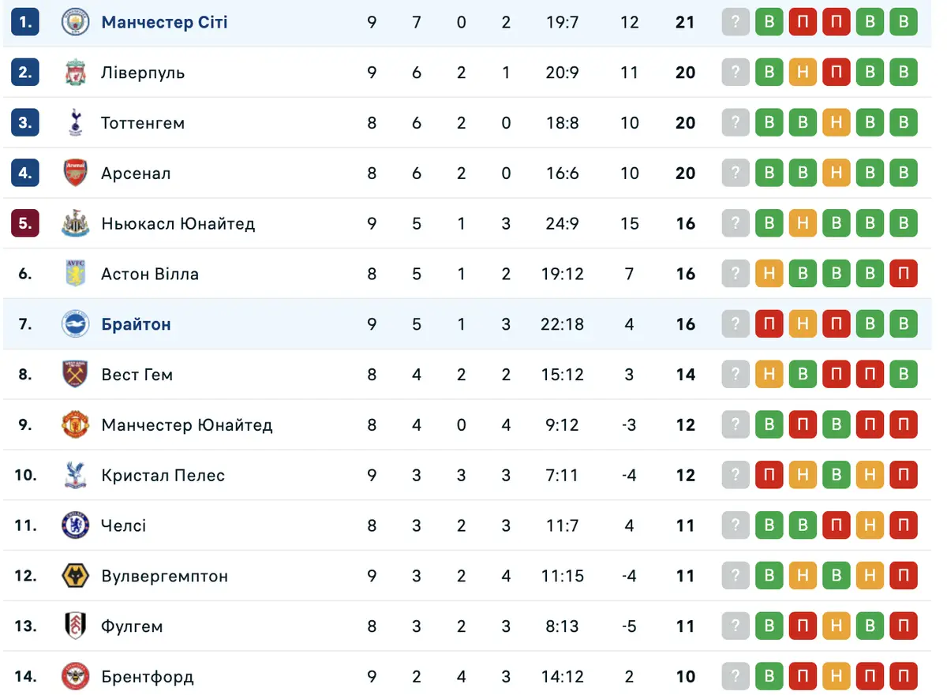Open the Манчестер Сіті team link
This screenshot has height=695, width=947.
pyautogui.click(x=164, y=22)
